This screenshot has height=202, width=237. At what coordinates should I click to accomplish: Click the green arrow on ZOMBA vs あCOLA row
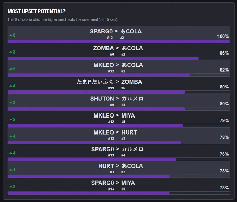tap(11, 52)
